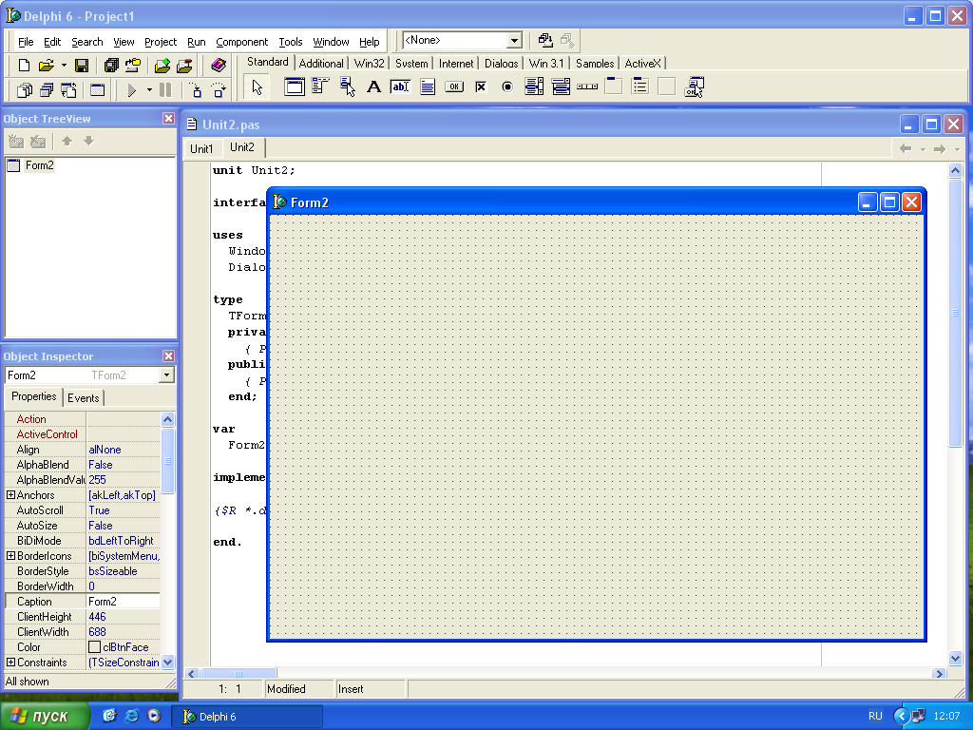Expand the BorderIcons property
Viewport: 973px width, 730px height.
pos(10,555)
